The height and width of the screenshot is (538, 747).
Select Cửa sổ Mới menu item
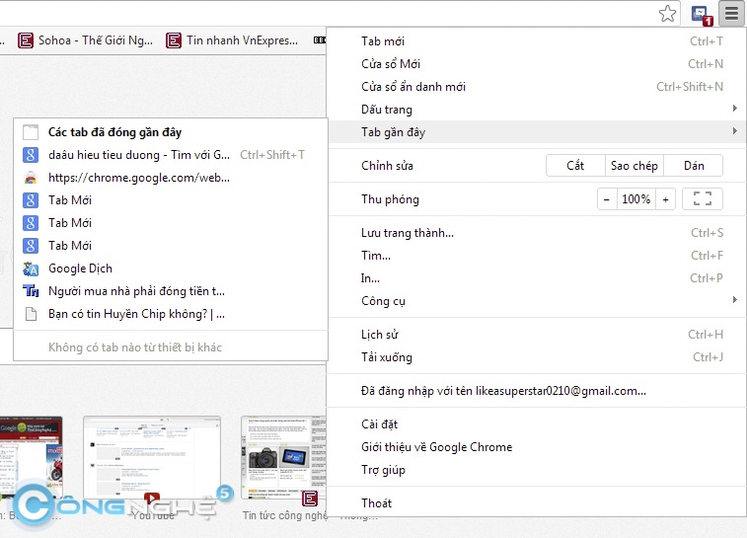[537, 64]
